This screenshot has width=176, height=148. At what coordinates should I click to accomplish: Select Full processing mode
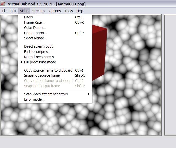(x=55, y=62)
